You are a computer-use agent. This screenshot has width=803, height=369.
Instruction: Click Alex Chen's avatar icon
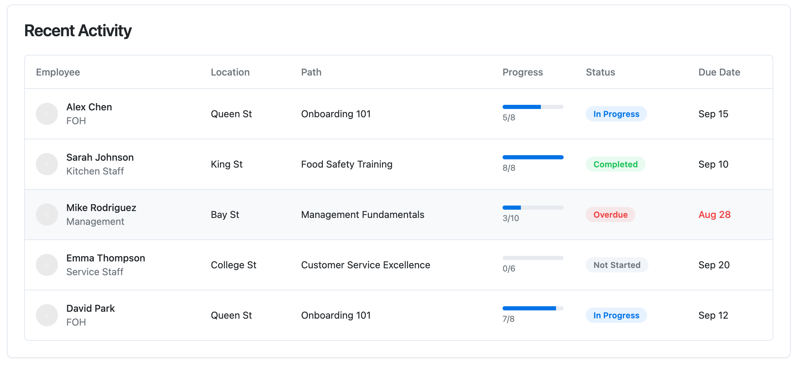coord(47,114)
